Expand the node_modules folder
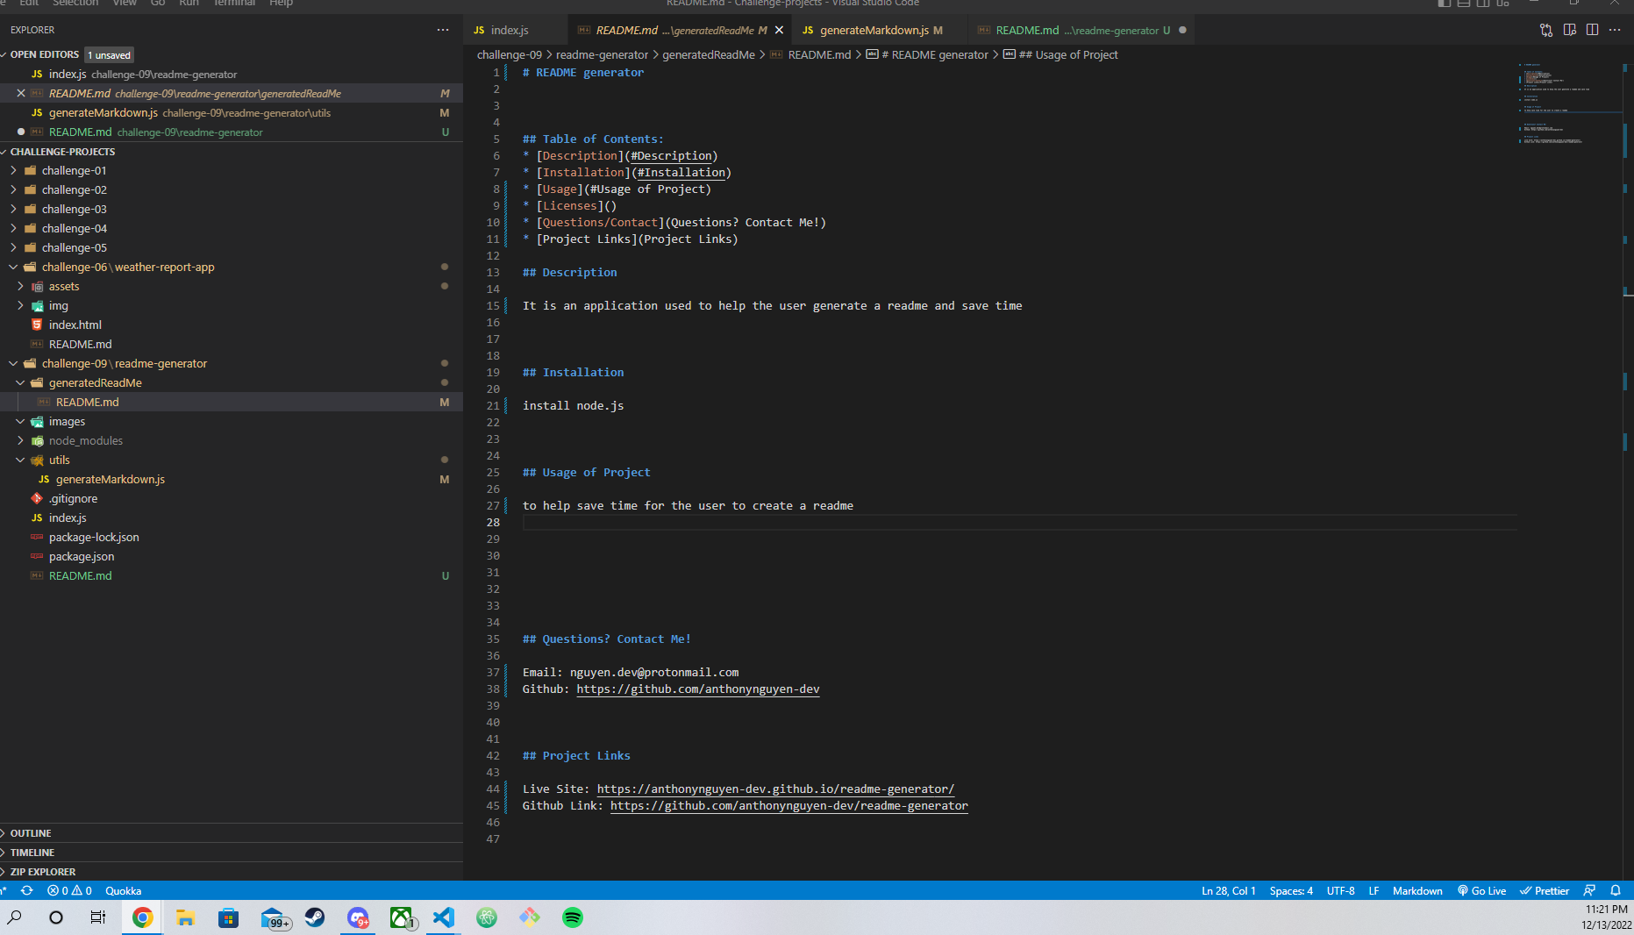Viewport: 1634px width, 935px height. 85,440
